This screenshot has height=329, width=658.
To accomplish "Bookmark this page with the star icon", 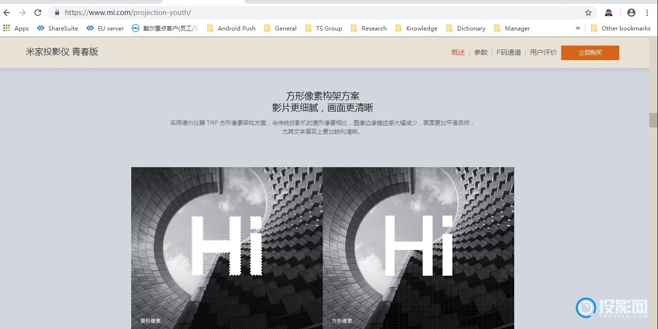I will pyautogui.click(x=588, y=13).
